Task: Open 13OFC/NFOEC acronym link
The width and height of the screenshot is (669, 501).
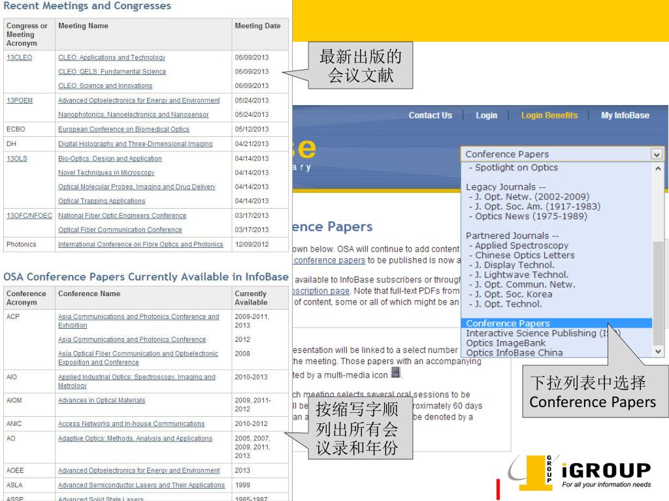Action: click(29, 215)
